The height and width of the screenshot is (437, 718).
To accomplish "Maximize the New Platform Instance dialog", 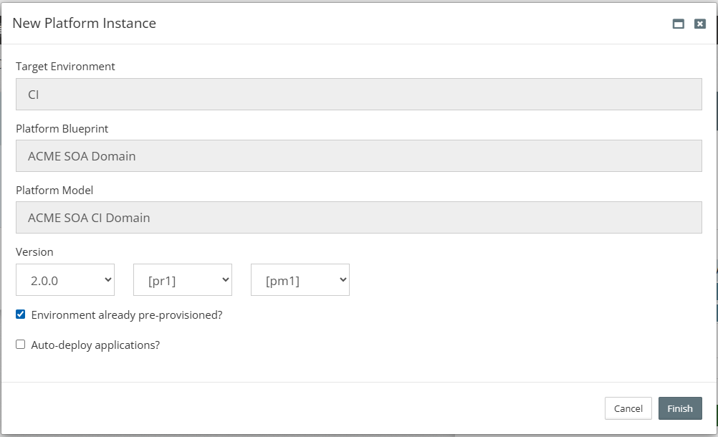I will pos(679,24).
